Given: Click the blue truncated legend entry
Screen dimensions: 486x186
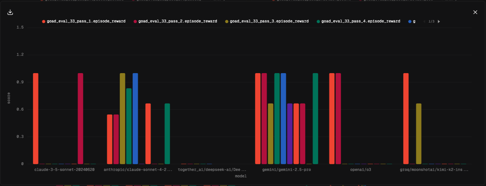Looking at the screenshot, I should 412,21.
